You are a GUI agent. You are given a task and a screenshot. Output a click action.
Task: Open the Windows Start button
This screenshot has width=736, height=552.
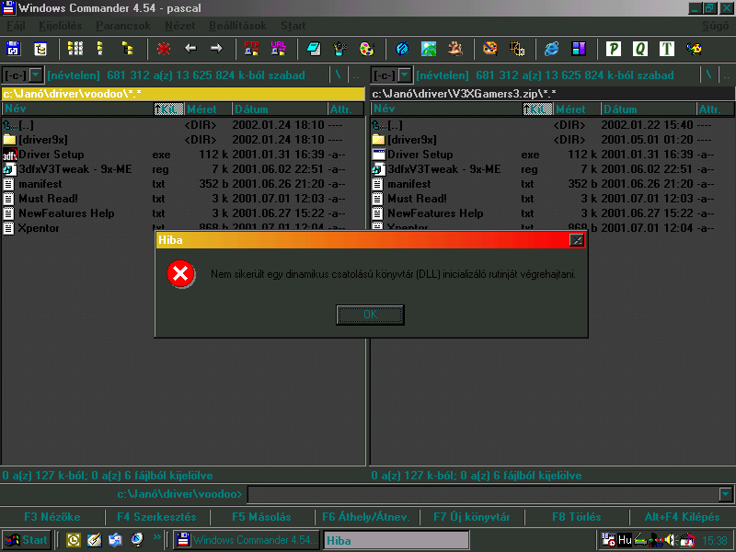pyautogui.click(x=27, y=540)
